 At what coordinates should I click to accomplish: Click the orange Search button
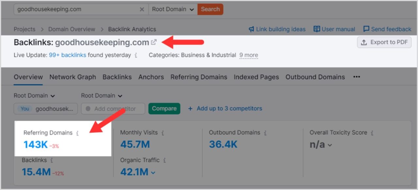click(x=210, y=9)
